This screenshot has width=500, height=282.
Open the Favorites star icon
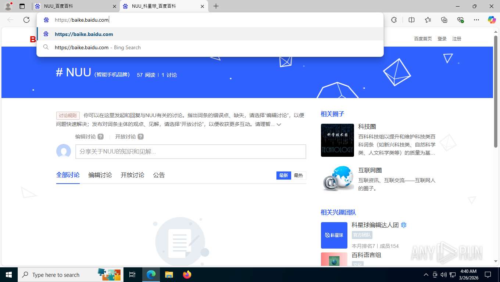click(x=428, y=20)
